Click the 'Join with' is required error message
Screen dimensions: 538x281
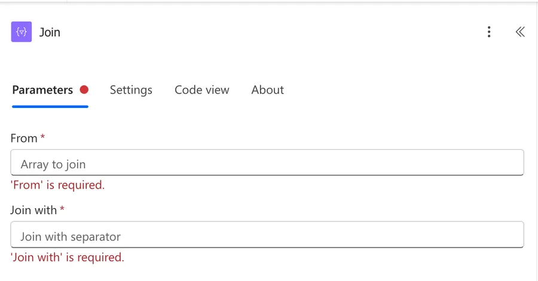pyautogui.click(x=67, y=257)
